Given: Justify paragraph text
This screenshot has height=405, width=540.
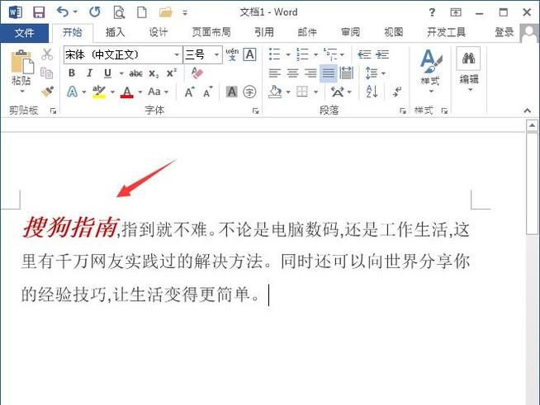Looking at the screenshot, I should 328,73.
